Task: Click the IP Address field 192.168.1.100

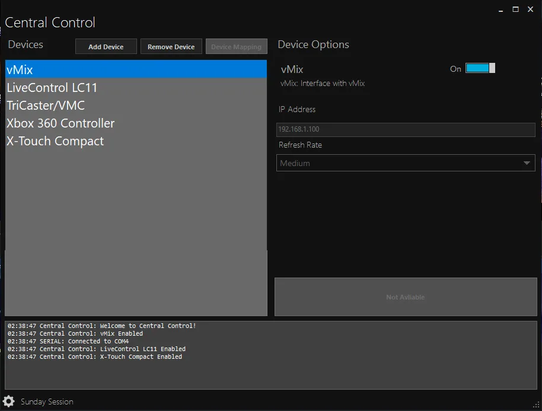Action: tap(406, 129)
